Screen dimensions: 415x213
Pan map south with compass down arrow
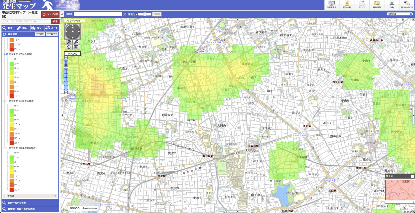point(73,38)
